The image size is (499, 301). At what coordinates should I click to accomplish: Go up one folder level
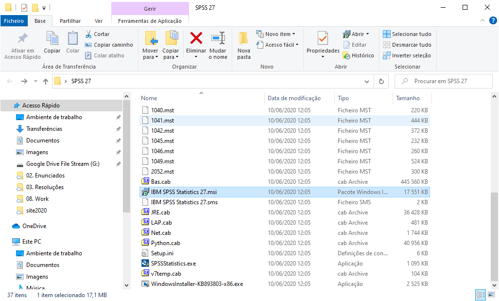pos(46,81)
